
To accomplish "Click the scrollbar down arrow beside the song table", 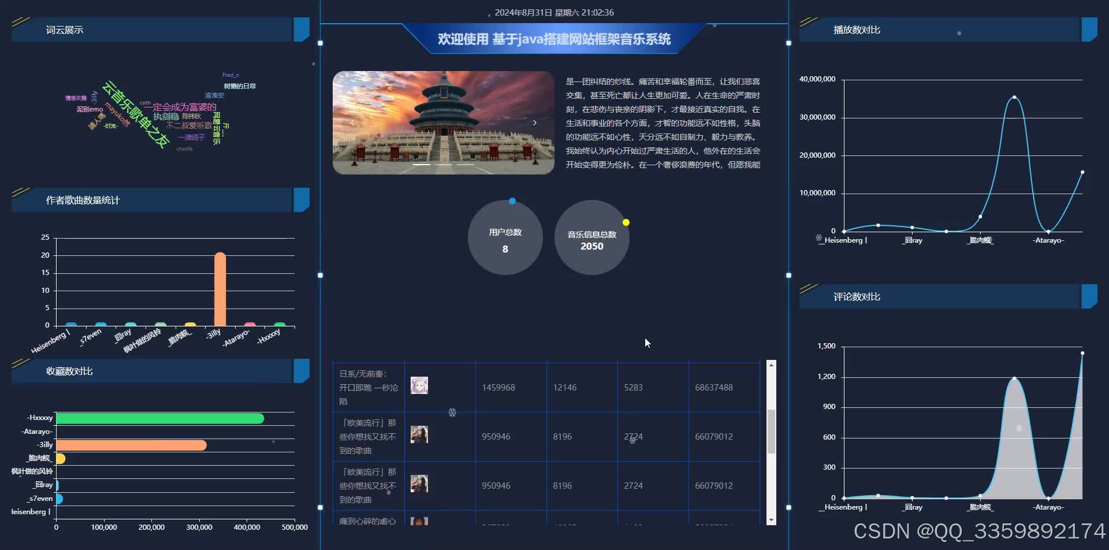I will [x=771, y=519].
